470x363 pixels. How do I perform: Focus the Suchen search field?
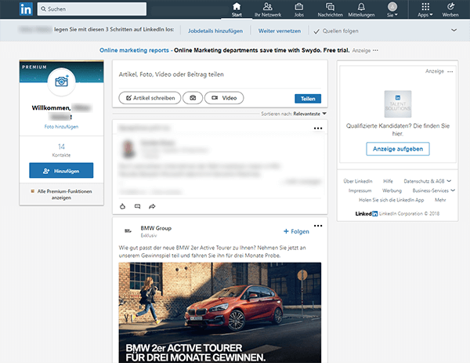coord(92,9)
